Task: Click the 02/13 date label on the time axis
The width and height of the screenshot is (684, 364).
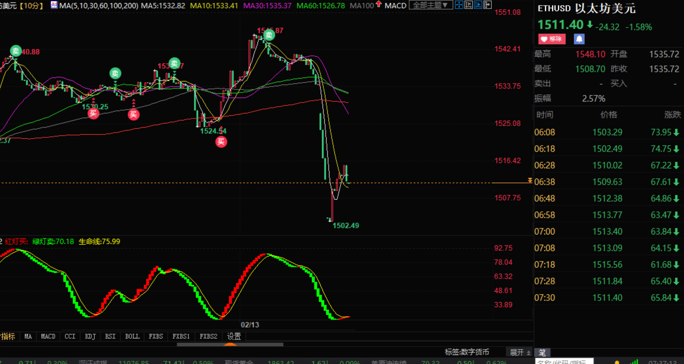Action: [x=250, y=325]
